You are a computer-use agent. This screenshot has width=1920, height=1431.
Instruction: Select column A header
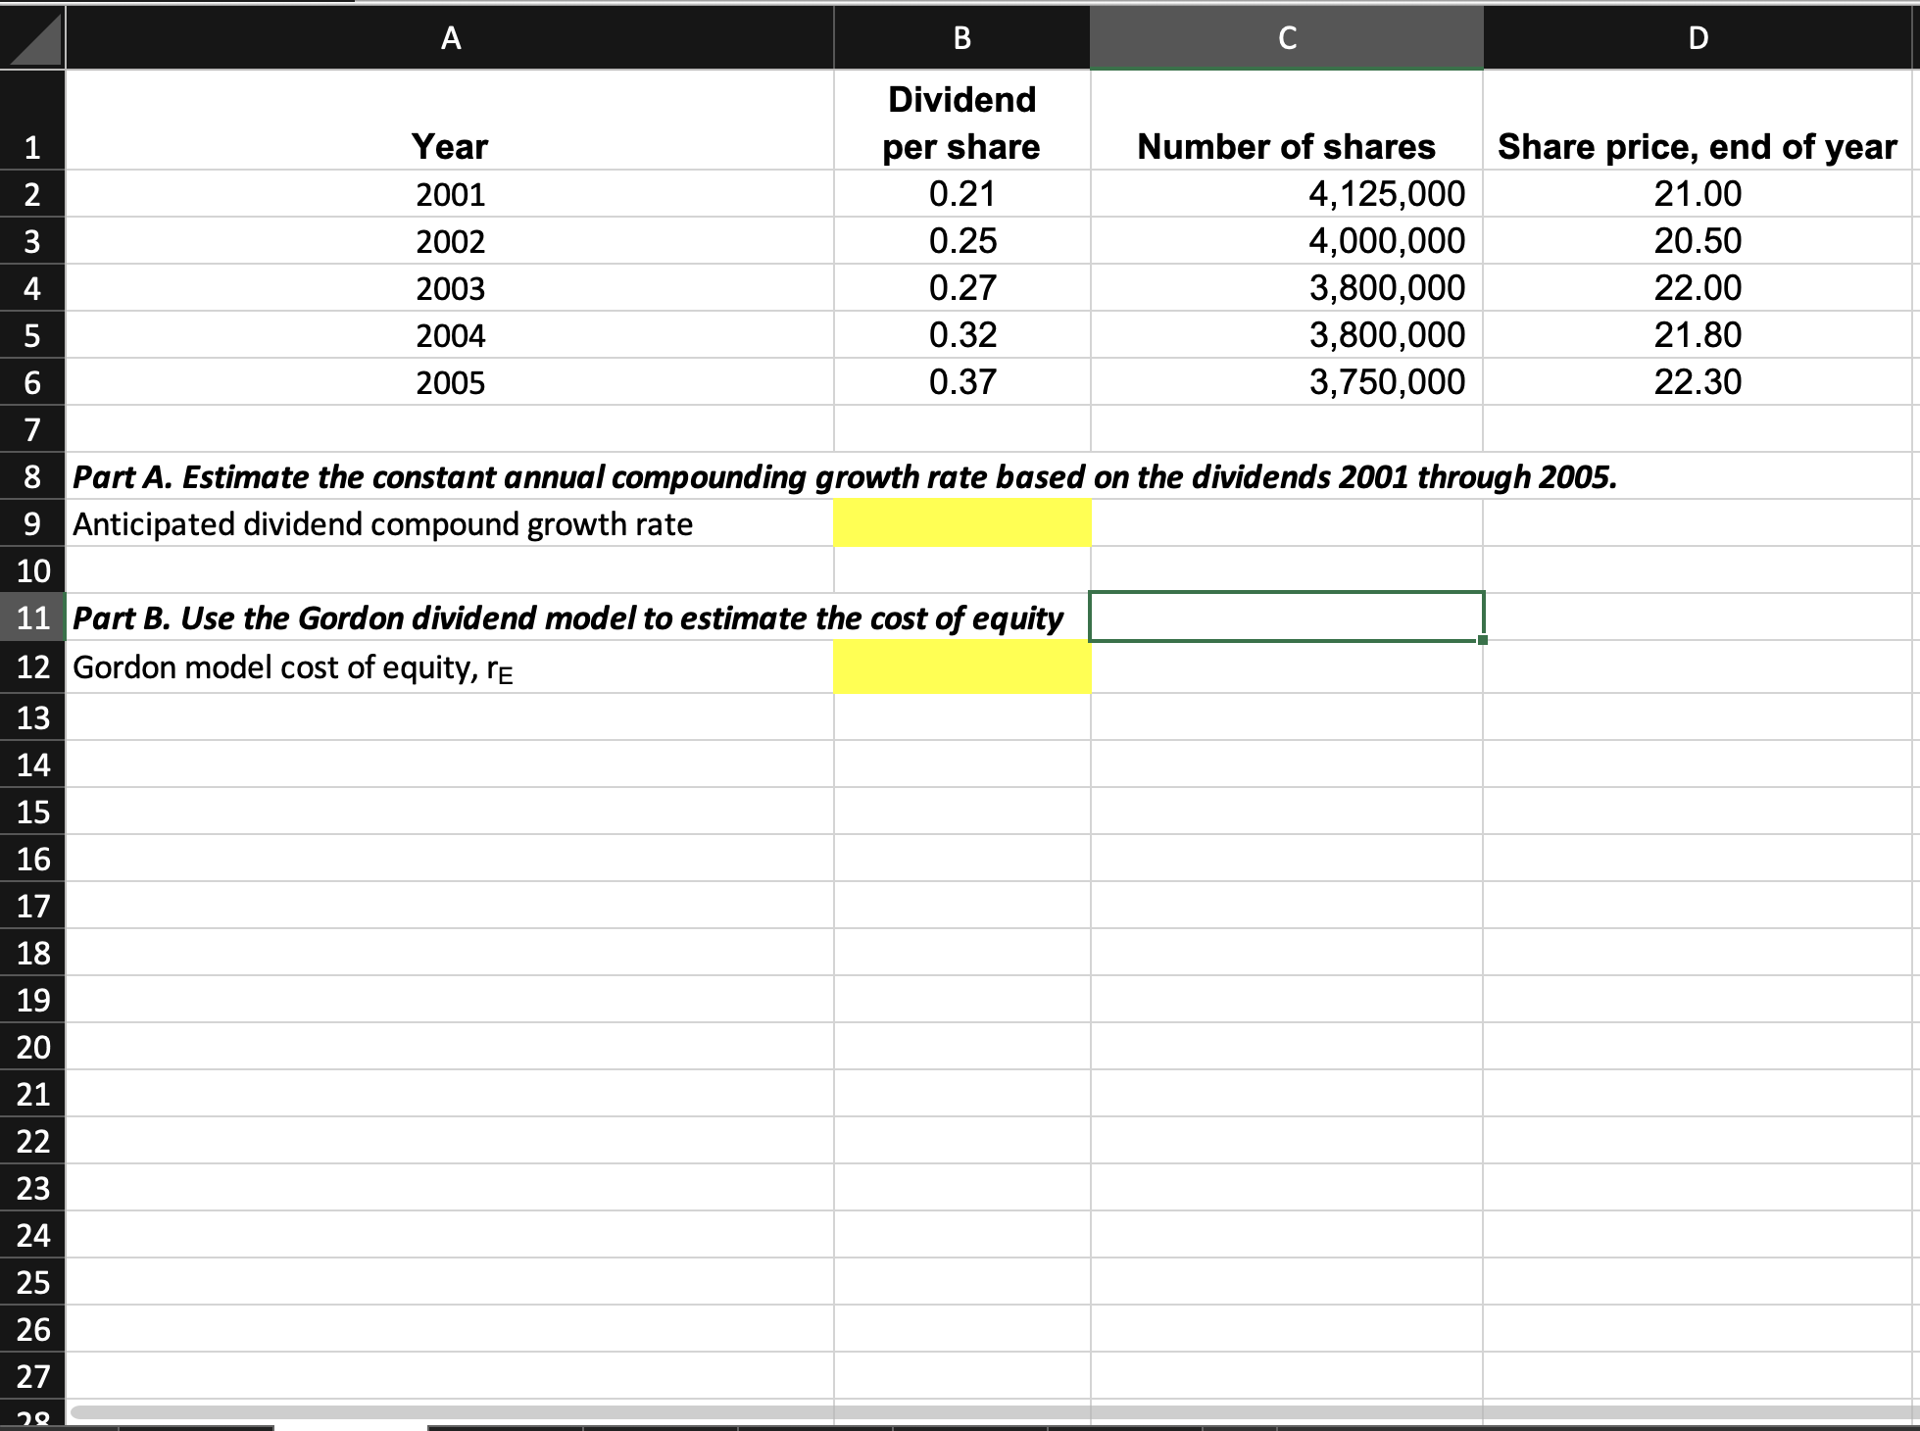(449, 38)
